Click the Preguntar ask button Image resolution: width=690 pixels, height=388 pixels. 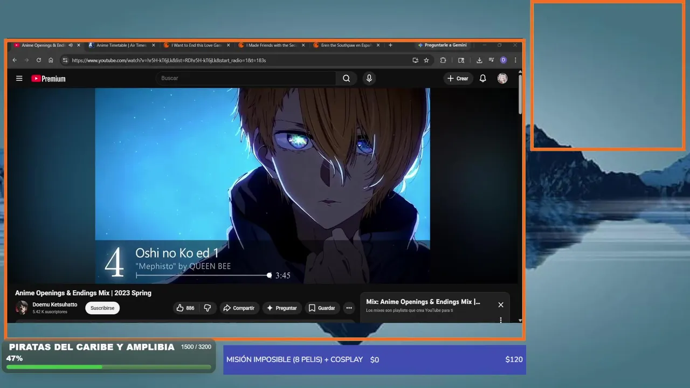point(281,308)
